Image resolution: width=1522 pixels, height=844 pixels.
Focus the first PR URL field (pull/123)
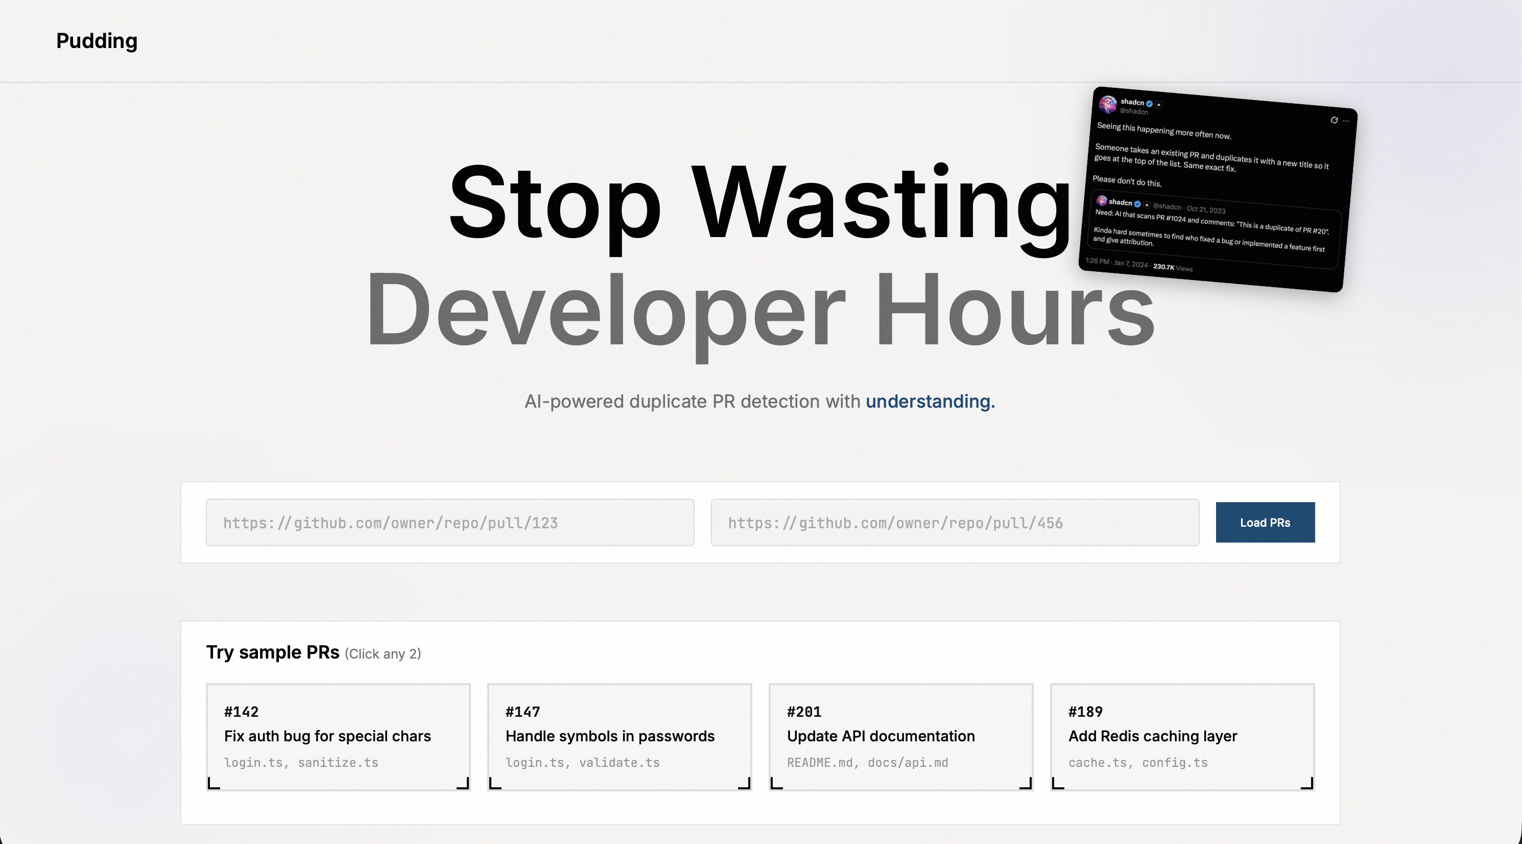pos(449,523)
